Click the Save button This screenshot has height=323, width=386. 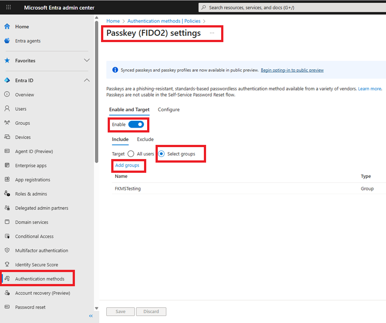(121, 311)
